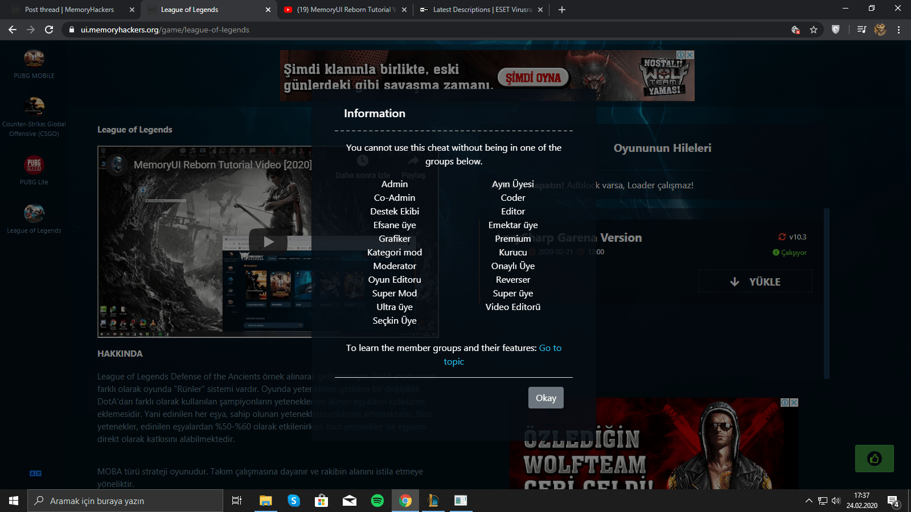Click the language translate icon at bottom left

coord(35,473)
